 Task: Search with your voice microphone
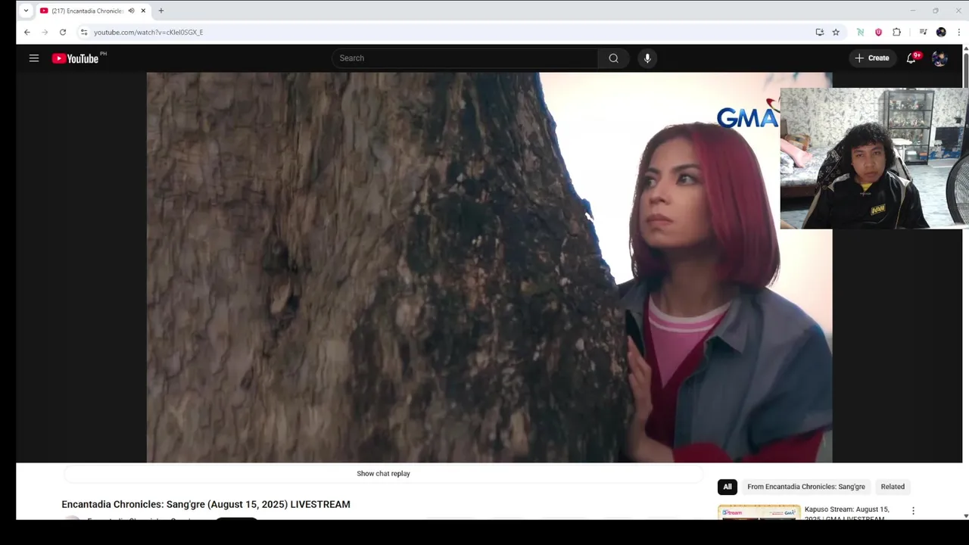(647, 58)
